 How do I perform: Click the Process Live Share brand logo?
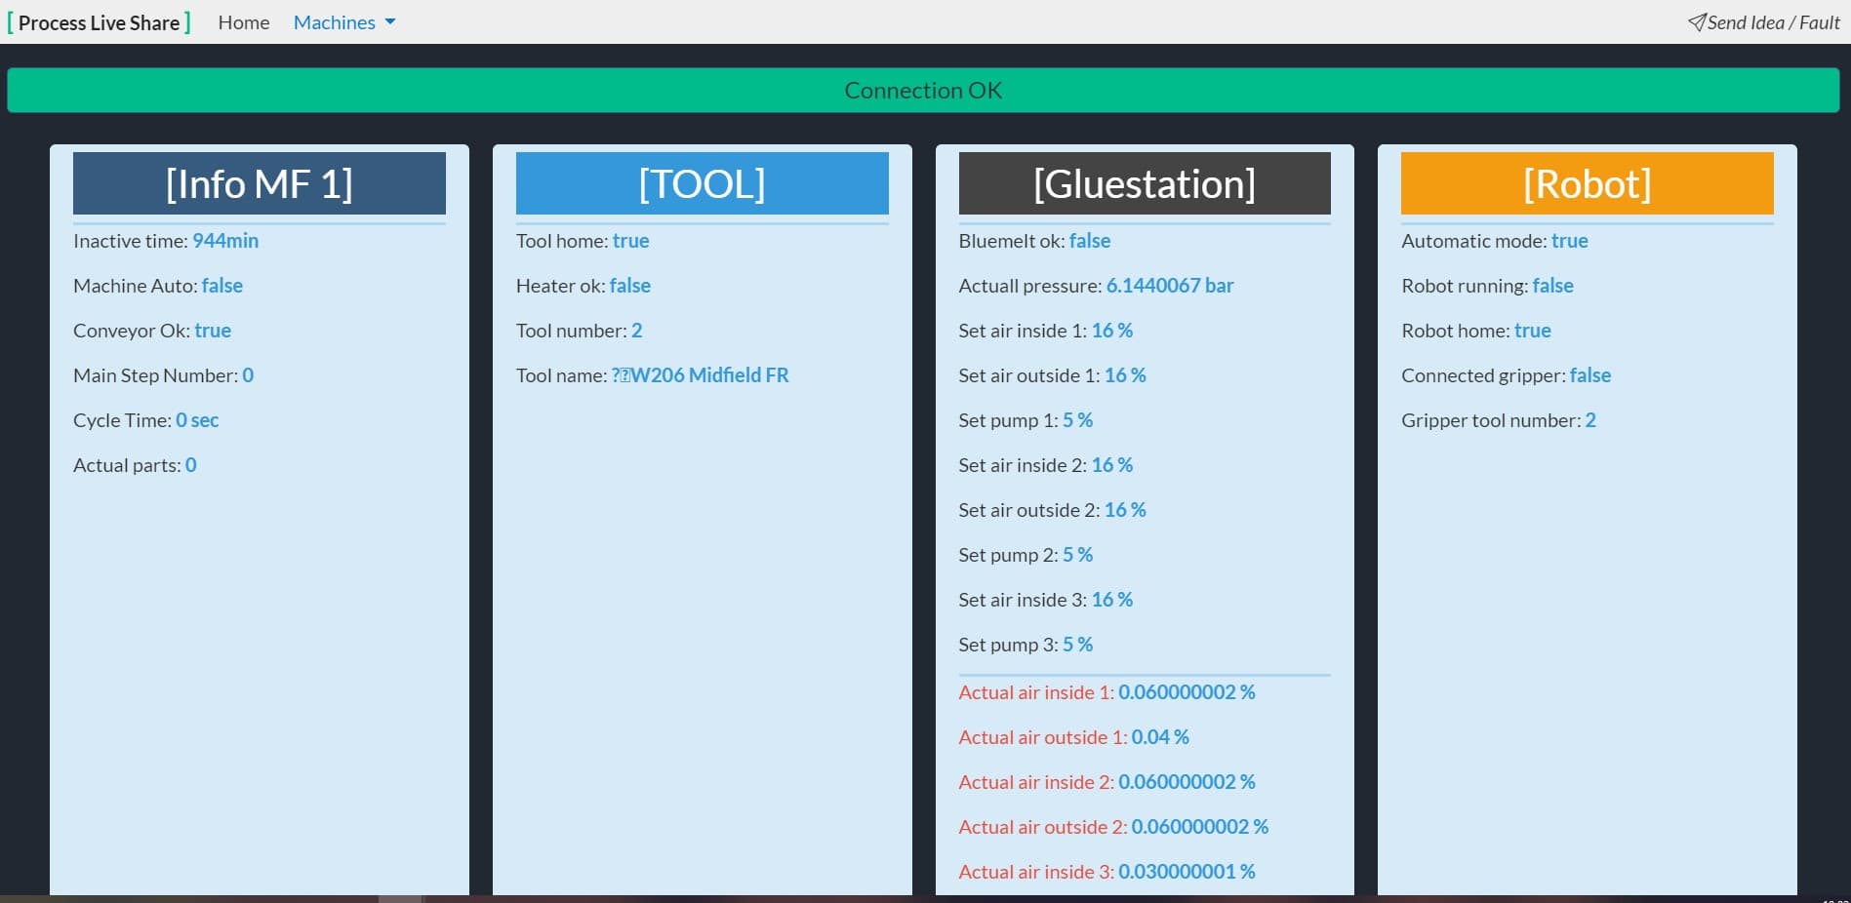click(x=99, y=22)
